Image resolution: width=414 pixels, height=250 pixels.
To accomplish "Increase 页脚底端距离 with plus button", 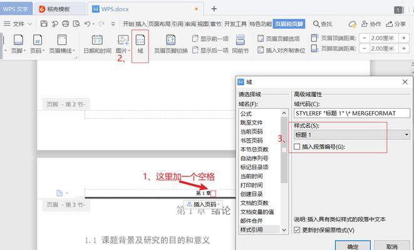I will [x=404, y=49].
